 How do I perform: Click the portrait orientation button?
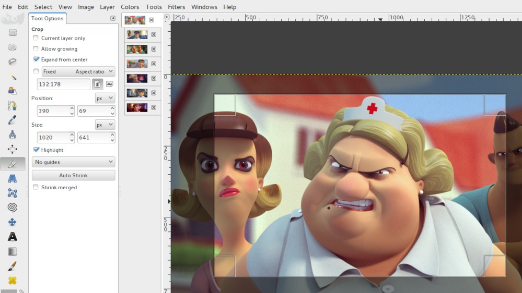(98, 84)
